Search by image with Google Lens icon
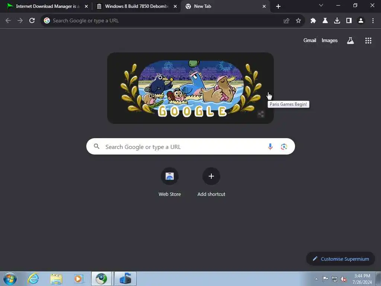The width and height of the screenshot is (381, 286). pyautogui.click(x=284, y=147)
